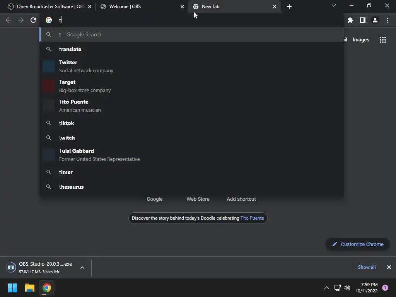The height and width of the screenshot is (297, 396).
Task: Open the Google apps grid
Action: pyautogui.click(x=382, y=40)
